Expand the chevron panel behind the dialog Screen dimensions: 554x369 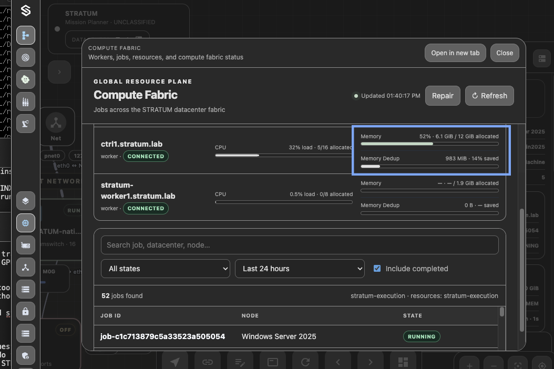pos(59,72)
